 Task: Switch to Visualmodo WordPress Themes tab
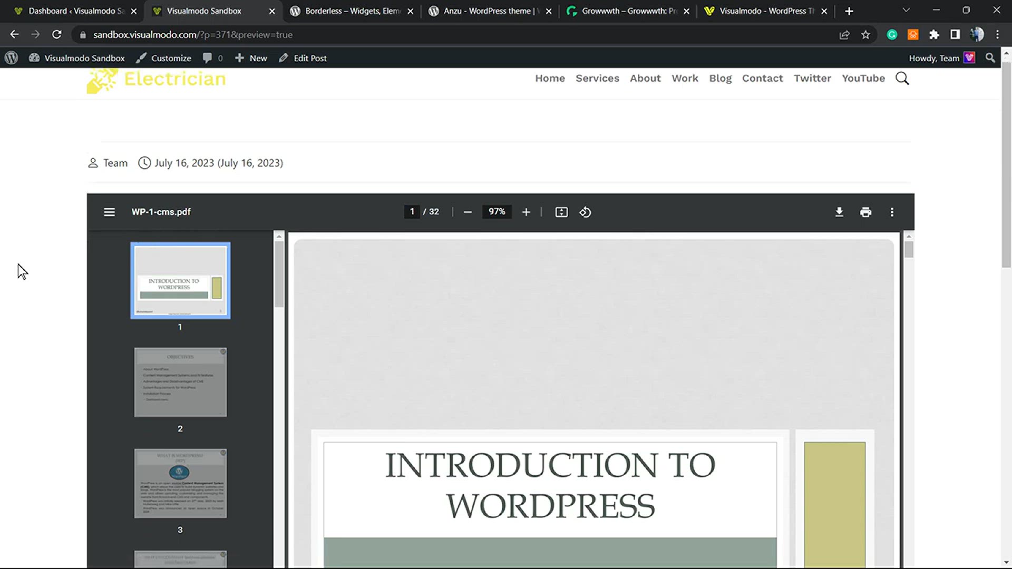pos(766,11)
